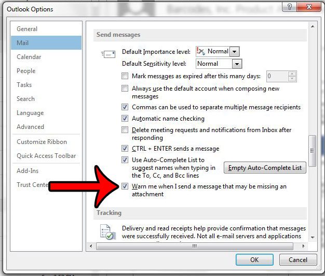Toggle Mark messages as expired checkbox
This screenshot has height=276, width=325.
125,76
